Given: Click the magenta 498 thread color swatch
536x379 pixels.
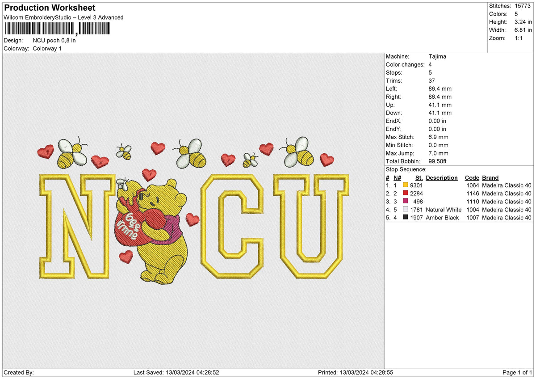Looking at the screenshot, I should tap(406, 201).
